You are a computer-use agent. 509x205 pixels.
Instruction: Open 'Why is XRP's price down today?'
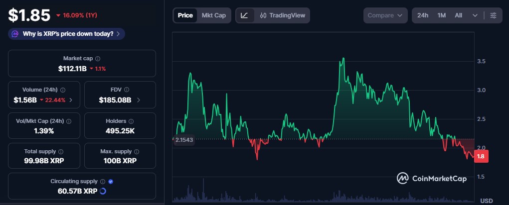click(x=67, y=34)
